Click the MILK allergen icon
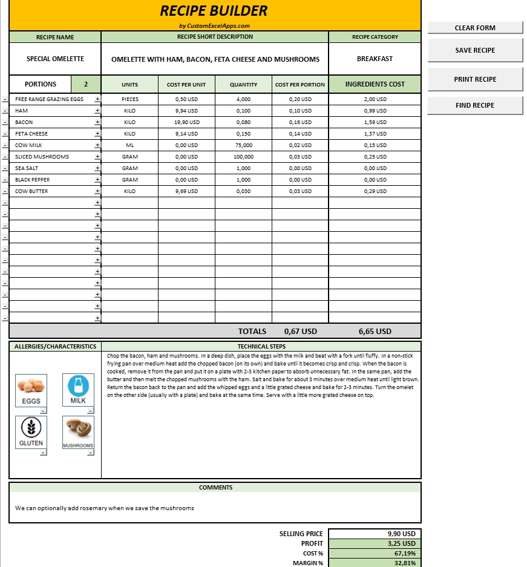527x567 pixels. click(x=78, y=390)
